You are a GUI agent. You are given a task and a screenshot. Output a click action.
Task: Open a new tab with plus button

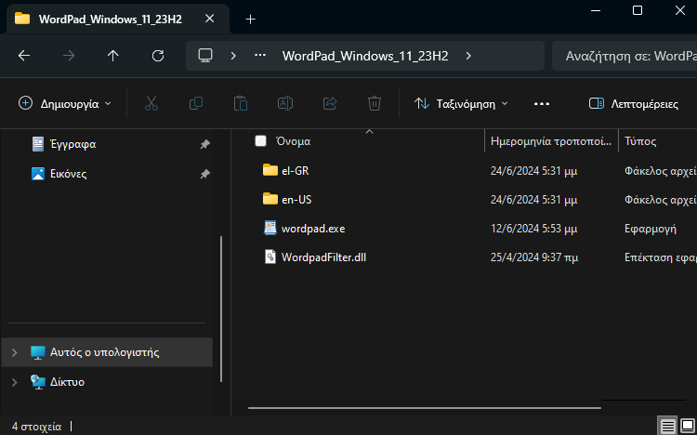(x=250, y=19)
